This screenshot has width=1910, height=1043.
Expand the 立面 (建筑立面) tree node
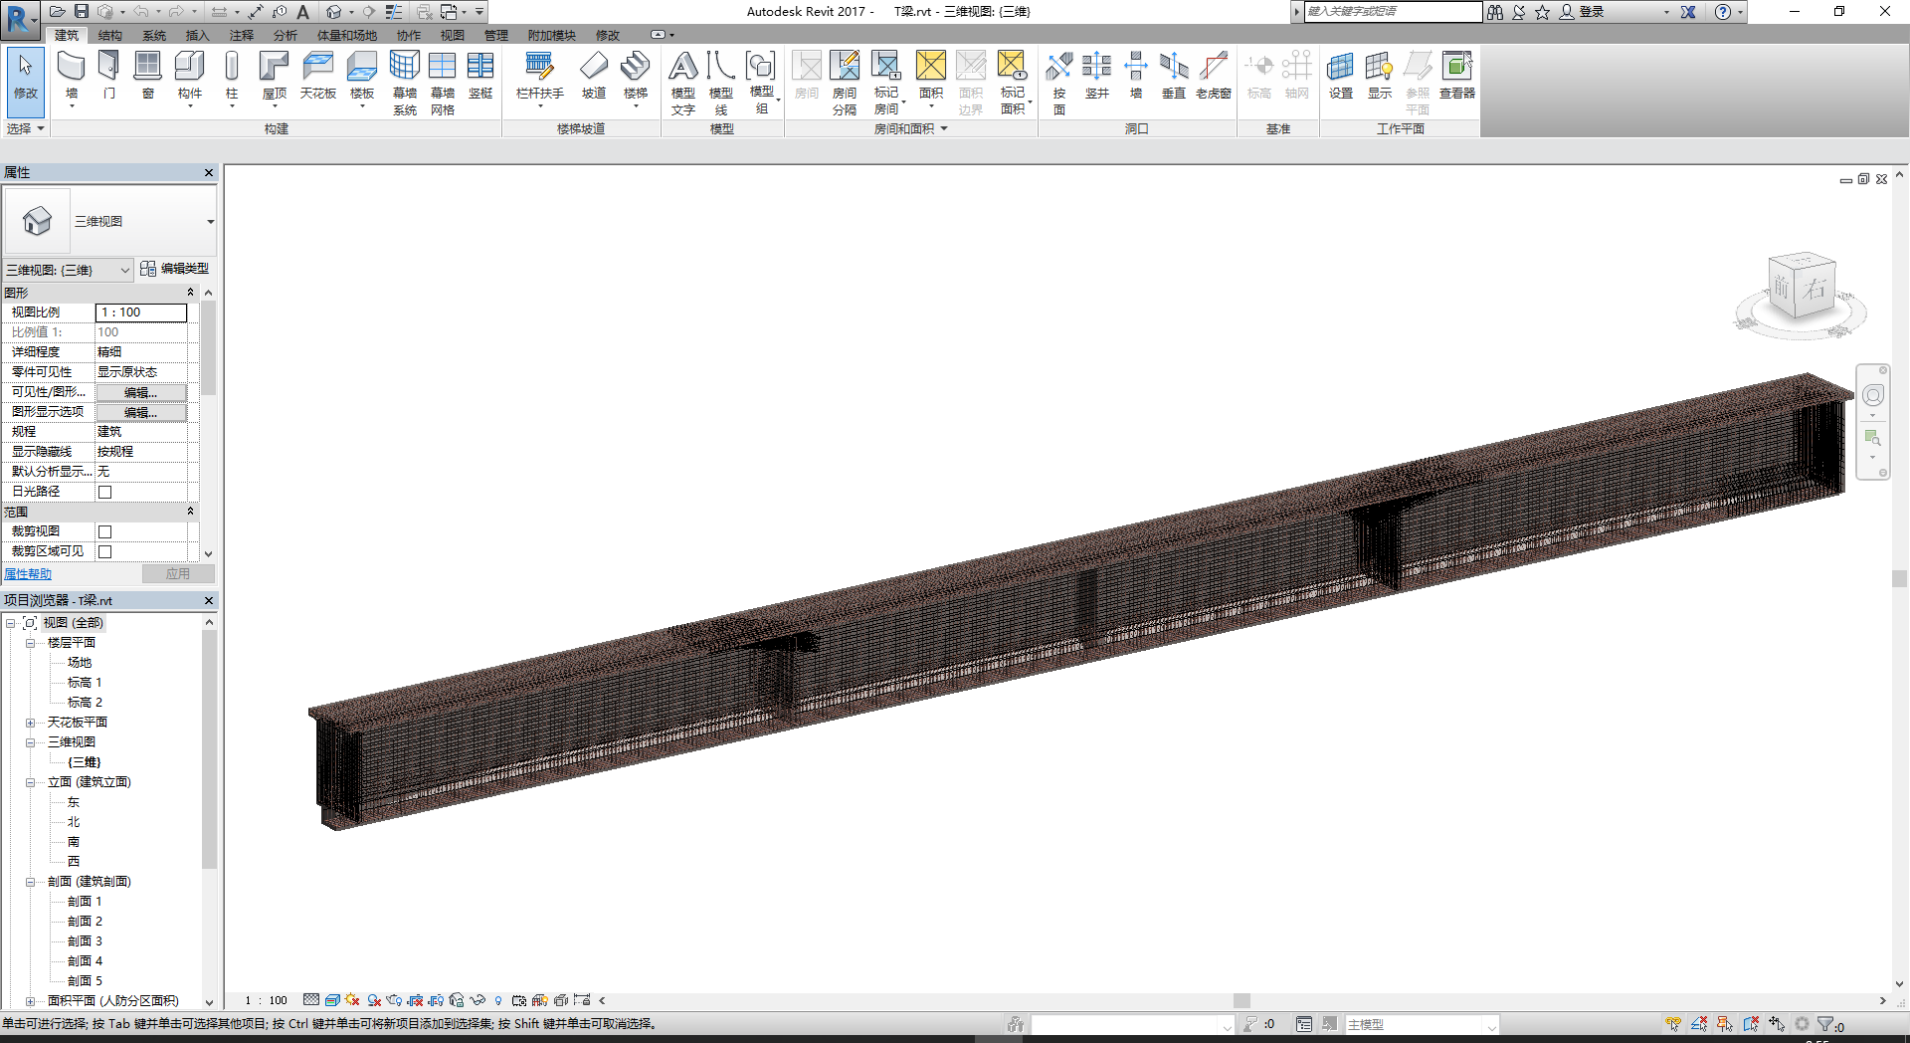pyautogui.click(x=31, y=781)
